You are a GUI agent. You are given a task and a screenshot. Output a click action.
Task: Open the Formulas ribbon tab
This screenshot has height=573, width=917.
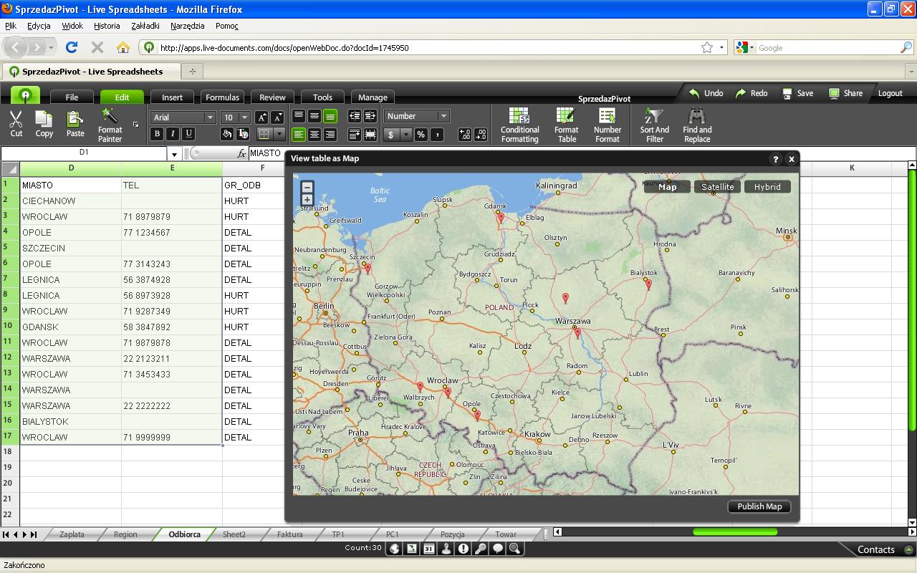point(222,97)
